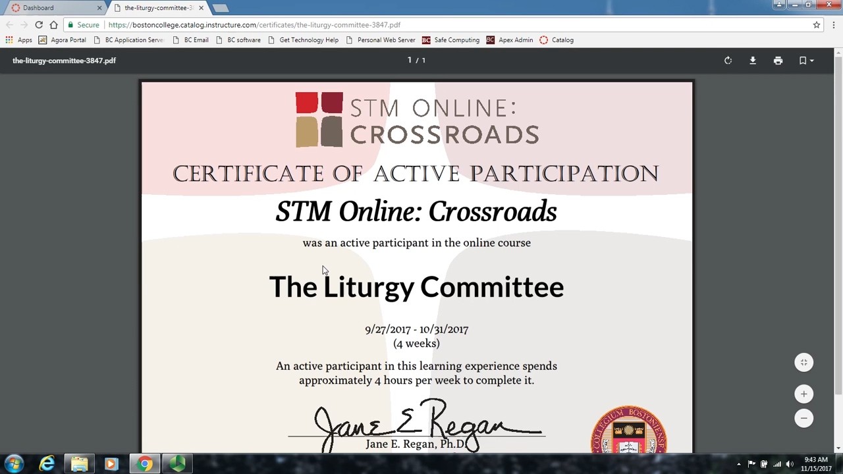
Task: Open Chrome's menu button
Action: pyautogui.click(x=833, y=25)
